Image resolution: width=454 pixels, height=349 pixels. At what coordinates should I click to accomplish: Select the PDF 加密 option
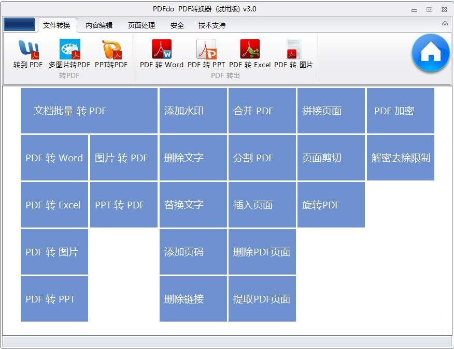tap(400, 111)
